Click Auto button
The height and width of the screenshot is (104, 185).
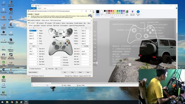[65, 72]
